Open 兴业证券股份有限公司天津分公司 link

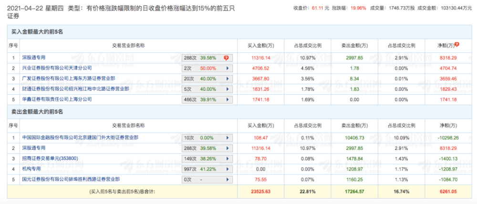click(x=57, y=68)
